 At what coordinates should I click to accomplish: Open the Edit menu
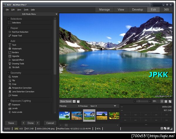click(x=13, y=10)
